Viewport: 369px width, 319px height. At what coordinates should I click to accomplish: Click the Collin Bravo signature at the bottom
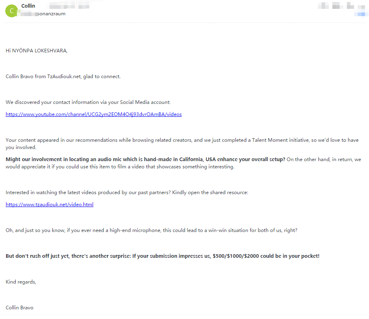20,308
